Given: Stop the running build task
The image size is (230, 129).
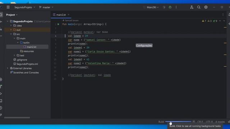Looking at the screenshot, I should click(x=194, y=121).
